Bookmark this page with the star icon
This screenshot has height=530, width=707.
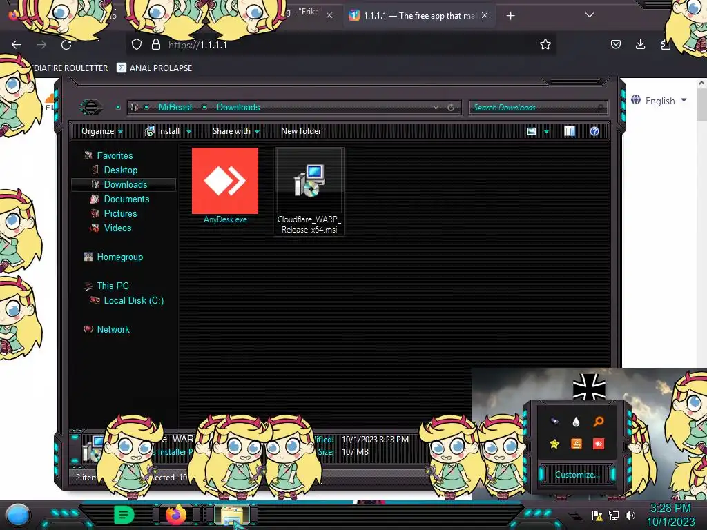coord(545,44)
